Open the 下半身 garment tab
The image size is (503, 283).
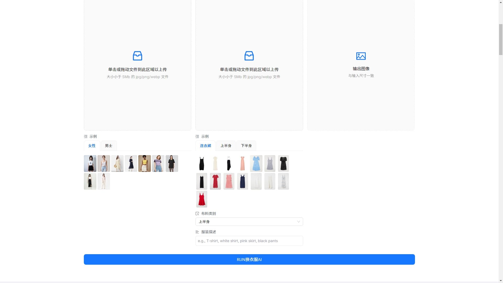coord(246,146)
